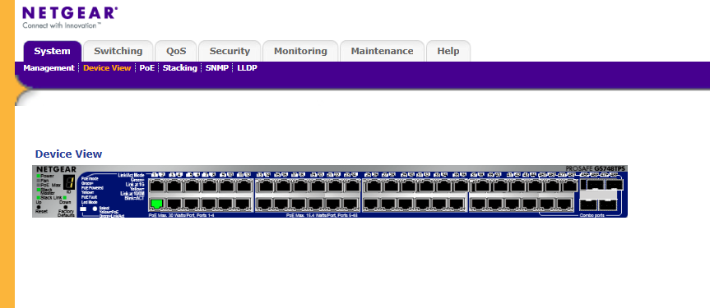Click the round Select button
The image size is (710, 308).
click(95, 209)
